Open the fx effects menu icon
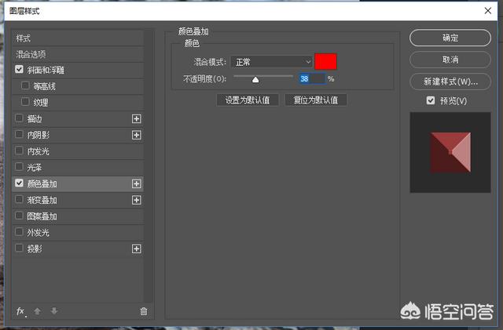503x330 pixels. [21, 311]
